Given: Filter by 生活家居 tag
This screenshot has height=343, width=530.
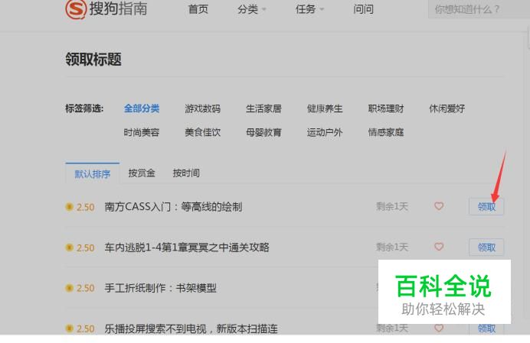Looking at the screenshot, I should point(263,108).
